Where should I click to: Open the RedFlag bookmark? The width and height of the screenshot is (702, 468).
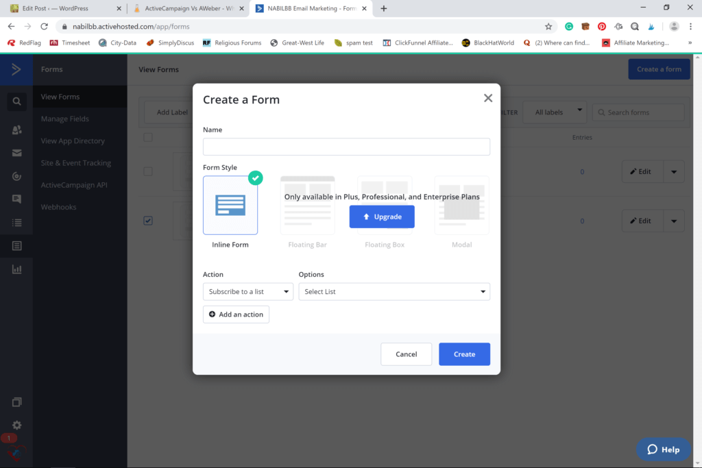coord(24,43)
